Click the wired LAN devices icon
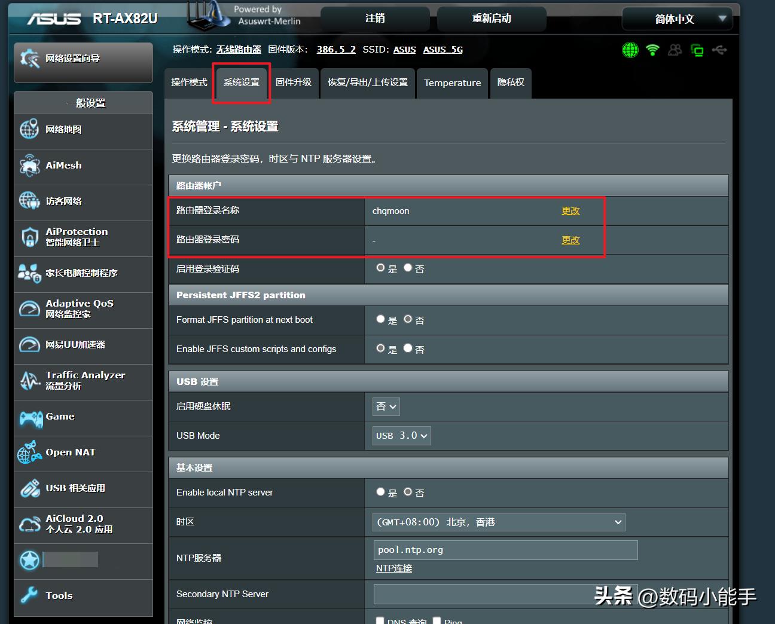 tap(697, 50)
